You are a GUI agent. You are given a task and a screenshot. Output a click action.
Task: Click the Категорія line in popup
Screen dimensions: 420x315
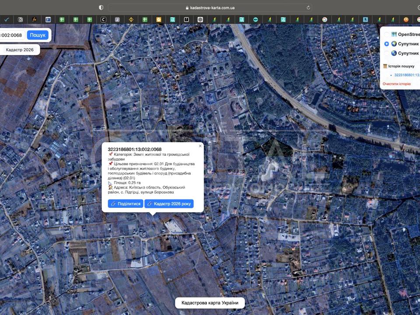[149, 157]
